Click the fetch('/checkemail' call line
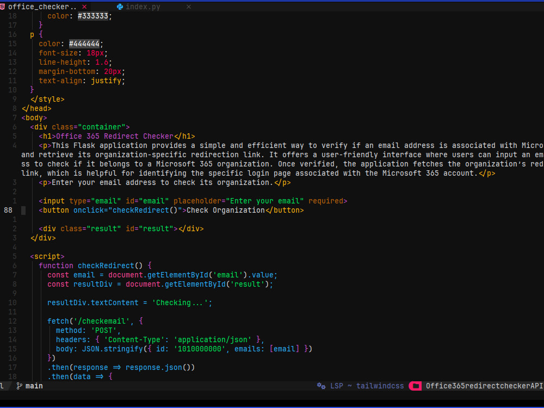 95,322
